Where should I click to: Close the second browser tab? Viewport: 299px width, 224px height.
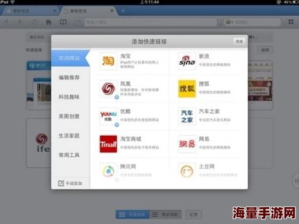112,10
